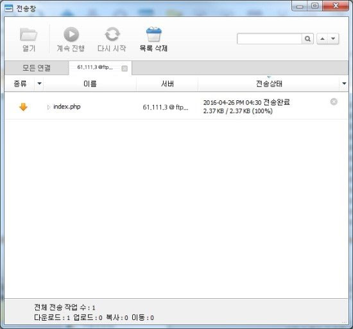This screenshot has height=329, width=353.
Task: Sort by the 이름 column header
Action: [x=90, y=84]
